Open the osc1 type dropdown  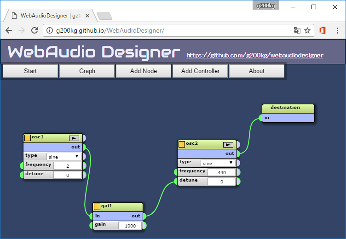tap(63, 157)
